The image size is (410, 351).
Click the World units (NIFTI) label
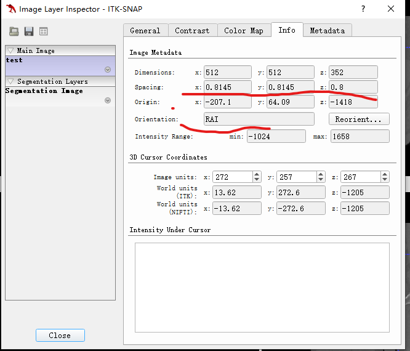tap(177, 208)
